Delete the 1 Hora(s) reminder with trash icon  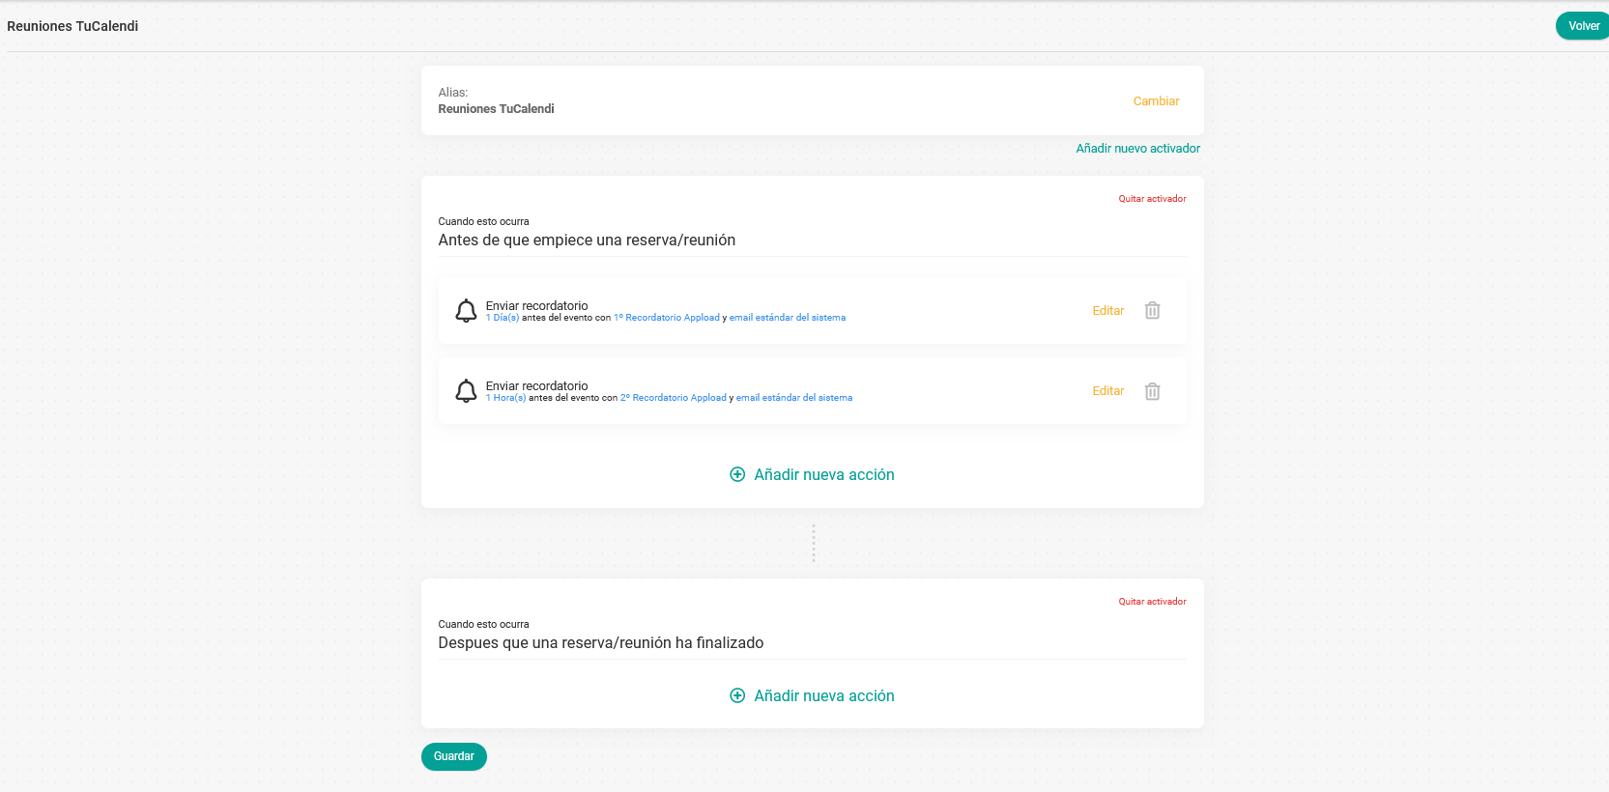pos(1152,391)
